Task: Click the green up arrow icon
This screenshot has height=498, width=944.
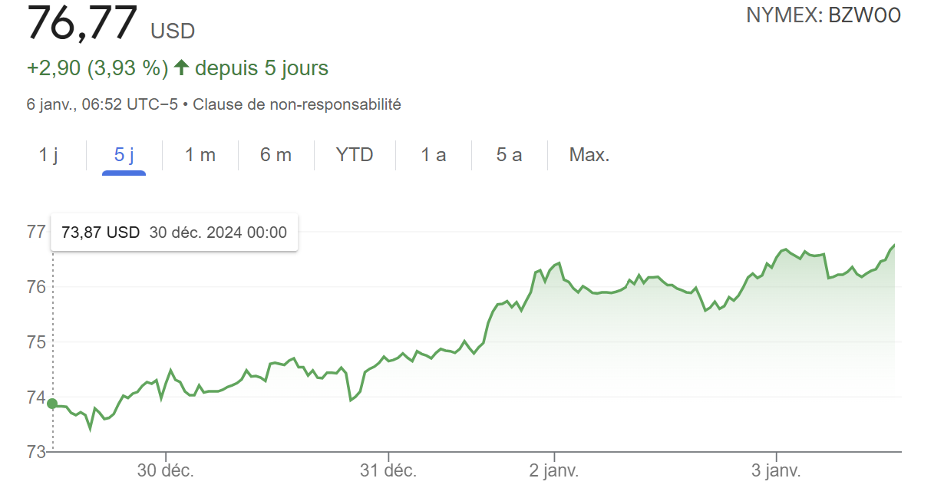Action: point(182,68)
